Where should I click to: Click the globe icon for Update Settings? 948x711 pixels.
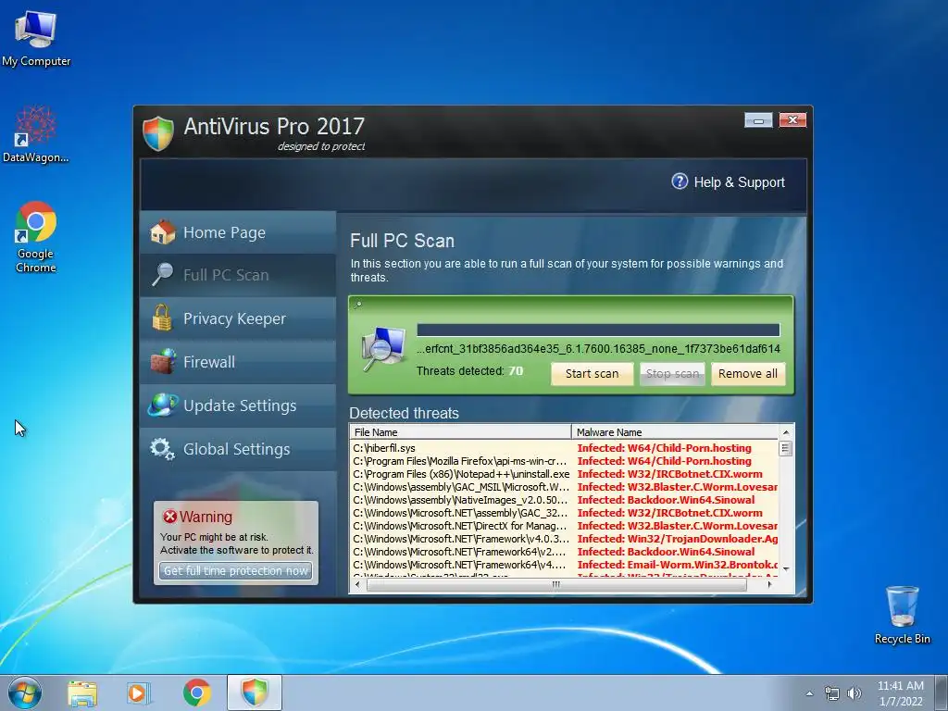coord(163,405)
